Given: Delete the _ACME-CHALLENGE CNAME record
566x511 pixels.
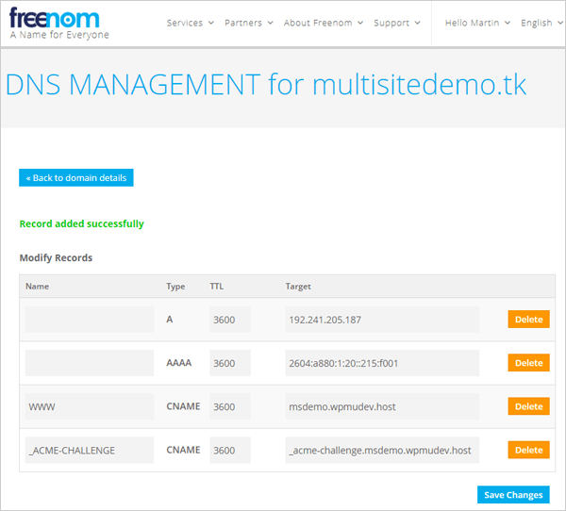Looking at the screenshot, I should coord(528,450).
